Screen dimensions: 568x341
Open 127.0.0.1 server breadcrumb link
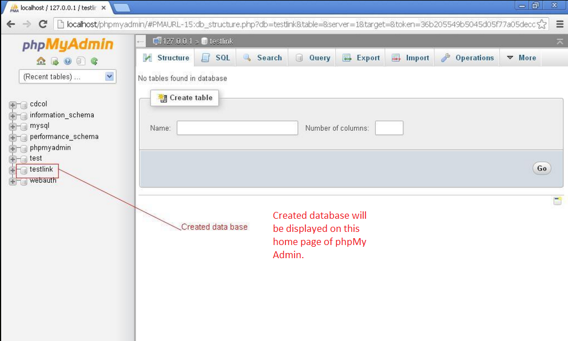(x=177, y=41)
